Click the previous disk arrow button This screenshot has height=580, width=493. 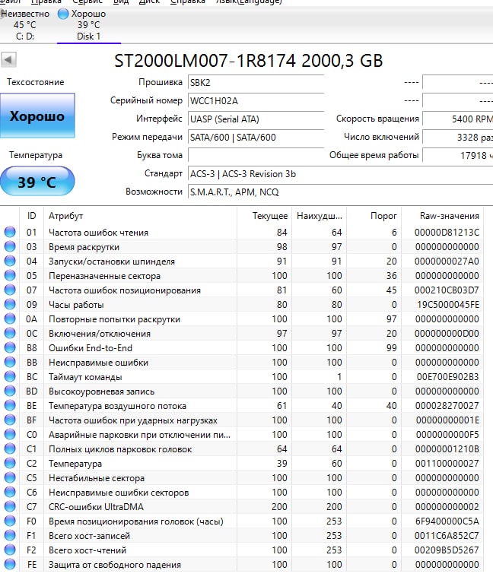tap(8, 59)
